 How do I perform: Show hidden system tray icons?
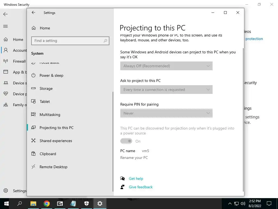[230, 204]
